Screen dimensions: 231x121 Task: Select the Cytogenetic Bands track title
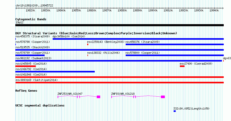31,19
